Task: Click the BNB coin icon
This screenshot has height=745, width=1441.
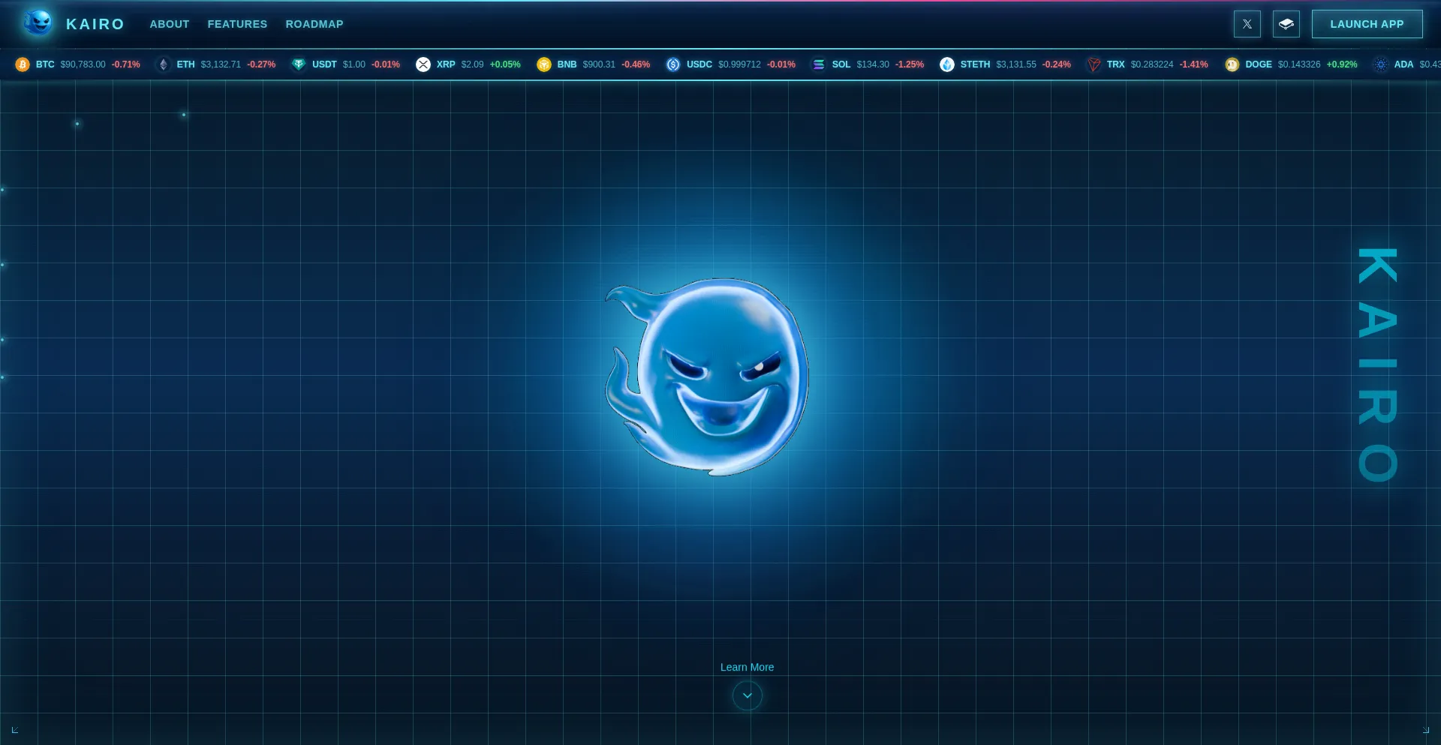Action: click(x=544, y=65)
